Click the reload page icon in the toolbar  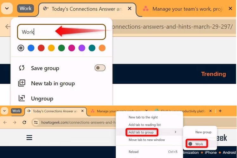[24, 122]
